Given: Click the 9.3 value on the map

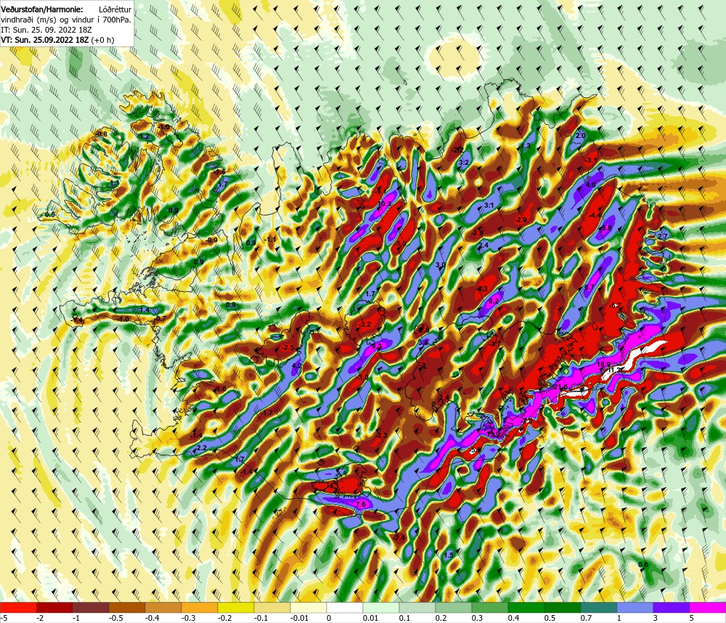Looking at the screenshot, I should [x=376, y=346].
